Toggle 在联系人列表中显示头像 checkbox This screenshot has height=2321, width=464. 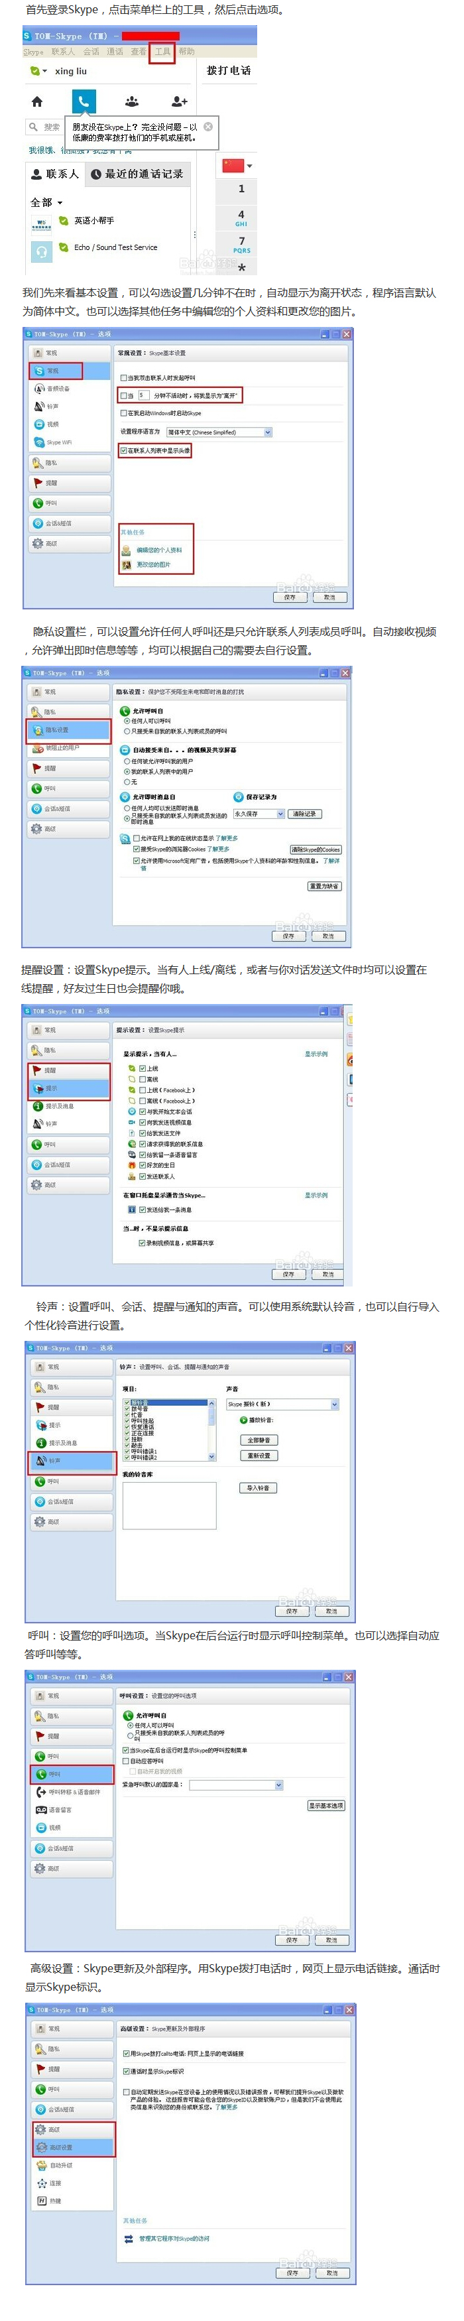pyautogui.click(x=125, y=450)
